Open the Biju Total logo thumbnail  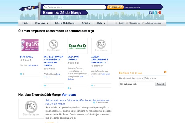30,46
